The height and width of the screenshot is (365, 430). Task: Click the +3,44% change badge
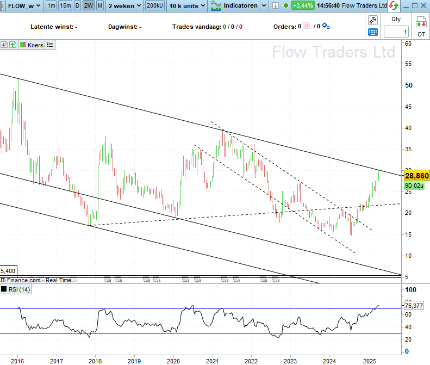coord(303,5)
